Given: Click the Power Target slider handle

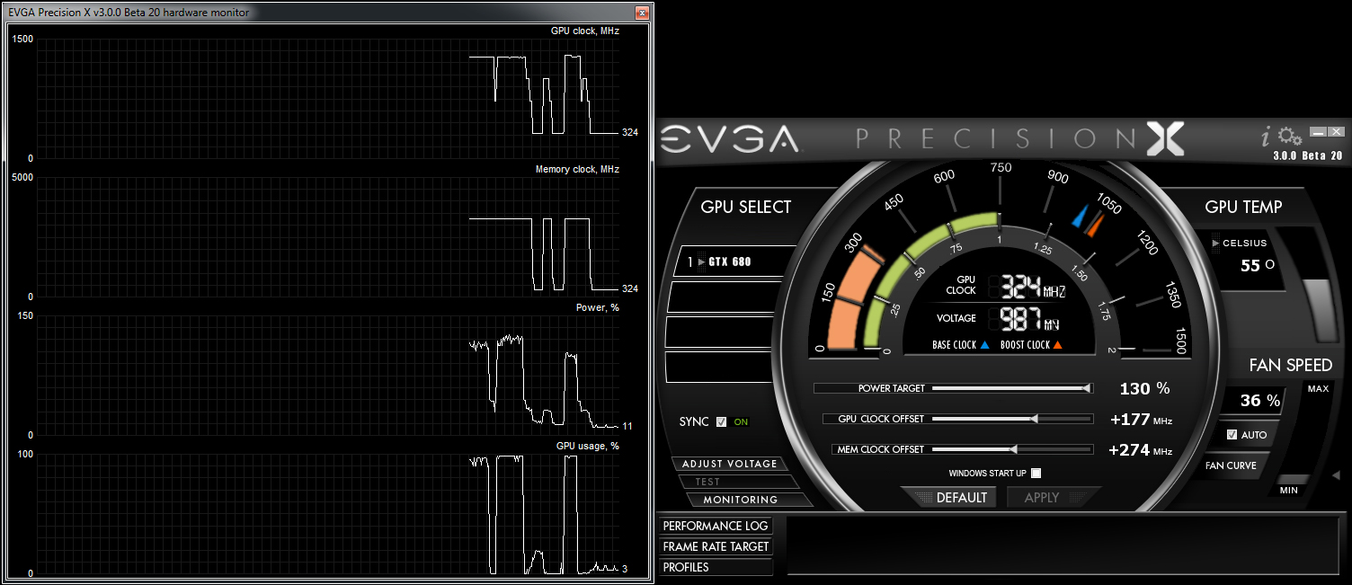Looking at the screenshot, I should 1088,388.
